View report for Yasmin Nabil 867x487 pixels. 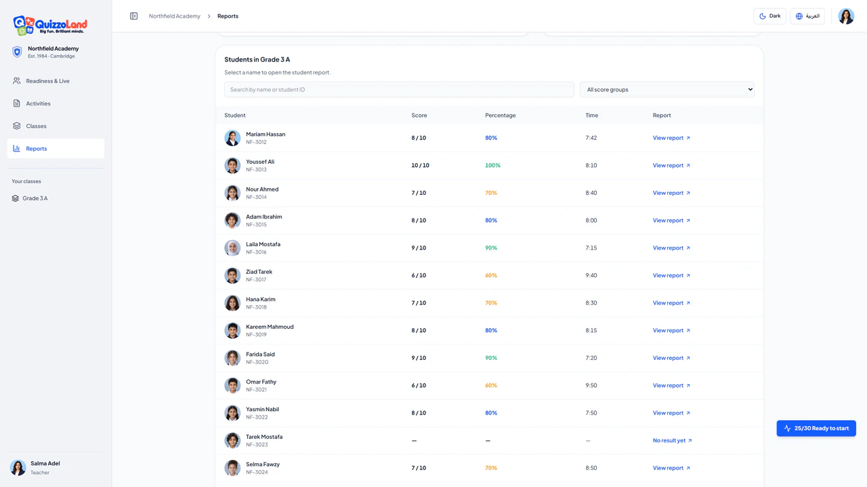(671, 413)
